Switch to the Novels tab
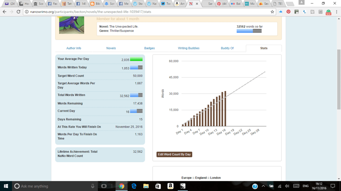Screen dimensions: 341x191 pyautogui.click(x=111, y=48)
